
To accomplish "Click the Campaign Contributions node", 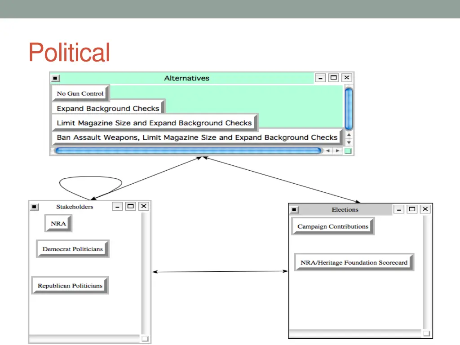I will [x=333, y=226].
